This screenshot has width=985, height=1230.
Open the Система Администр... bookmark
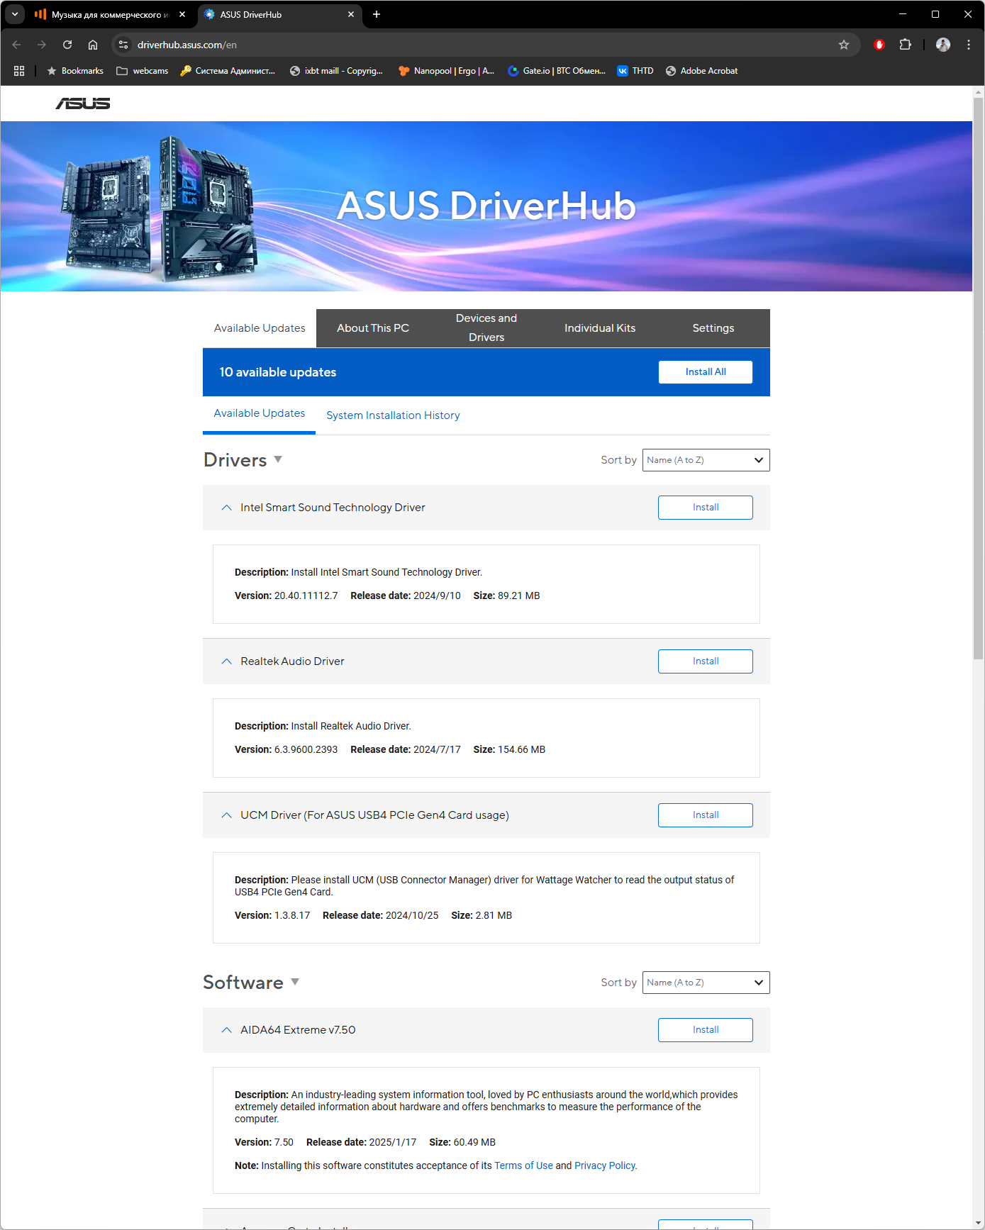(x=228, y=71)
